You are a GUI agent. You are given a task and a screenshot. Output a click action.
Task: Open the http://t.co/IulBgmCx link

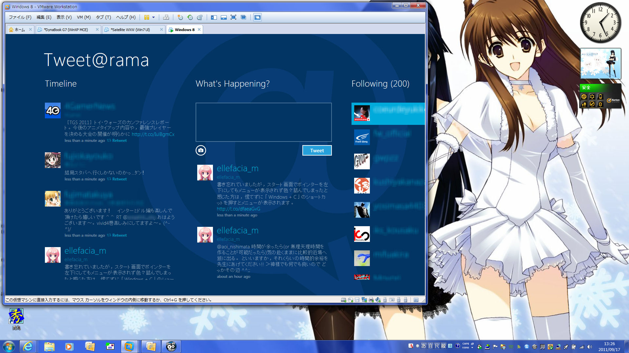pos(153,134)
